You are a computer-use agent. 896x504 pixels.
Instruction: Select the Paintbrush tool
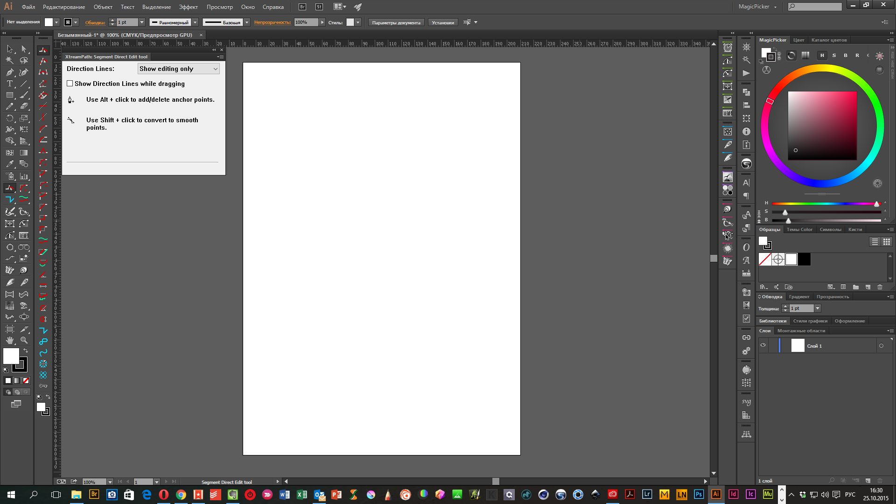pyautogui.click(x=24, y=95)
